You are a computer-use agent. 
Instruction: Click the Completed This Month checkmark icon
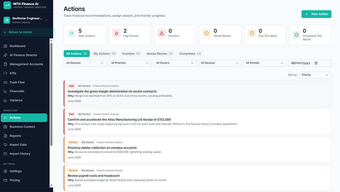[x=296, y=35]
